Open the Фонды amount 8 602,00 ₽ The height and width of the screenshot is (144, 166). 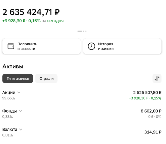151,111
